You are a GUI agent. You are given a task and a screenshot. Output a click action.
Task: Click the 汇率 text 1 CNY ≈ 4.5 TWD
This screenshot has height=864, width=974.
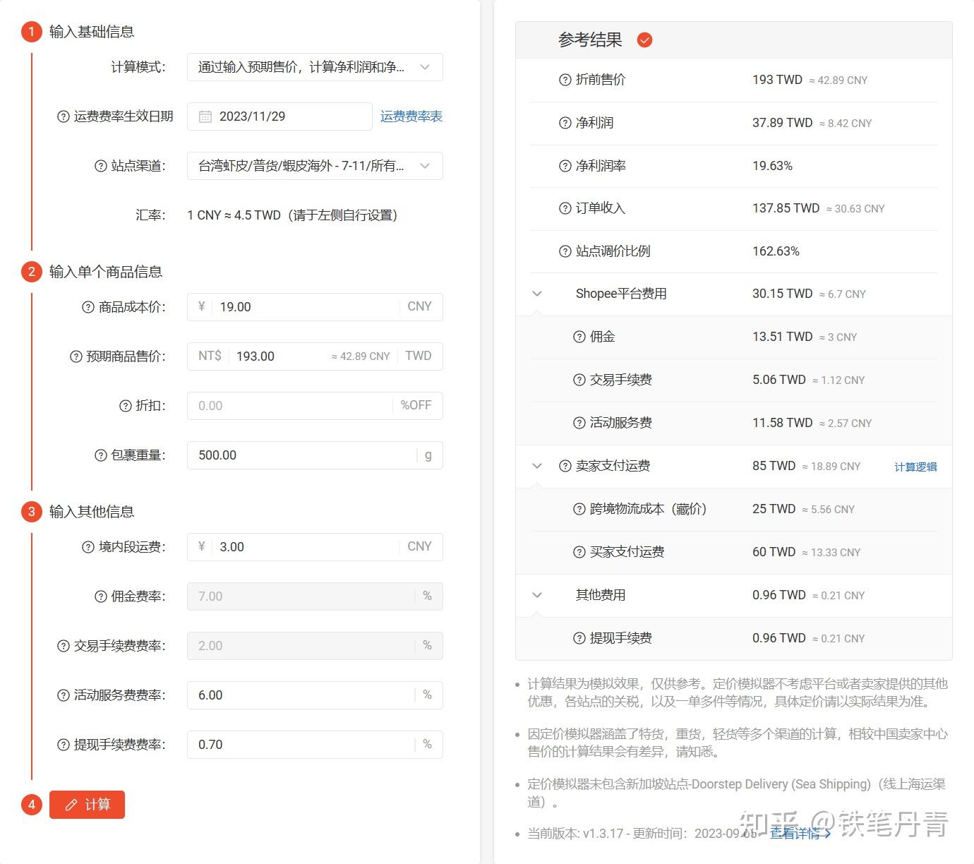pos(234,215)
